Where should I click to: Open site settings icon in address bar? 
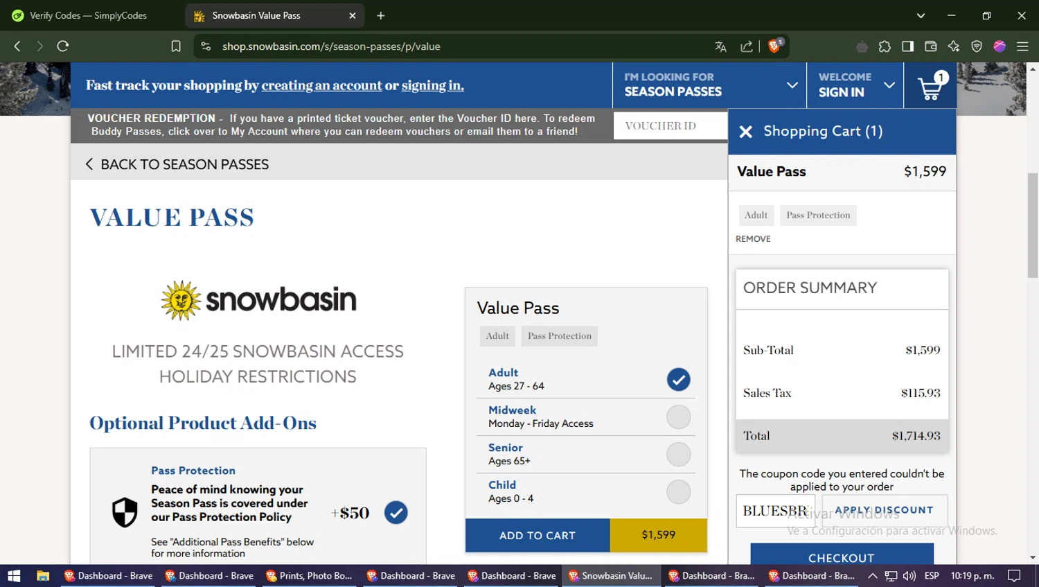click(x=206, y=46)
